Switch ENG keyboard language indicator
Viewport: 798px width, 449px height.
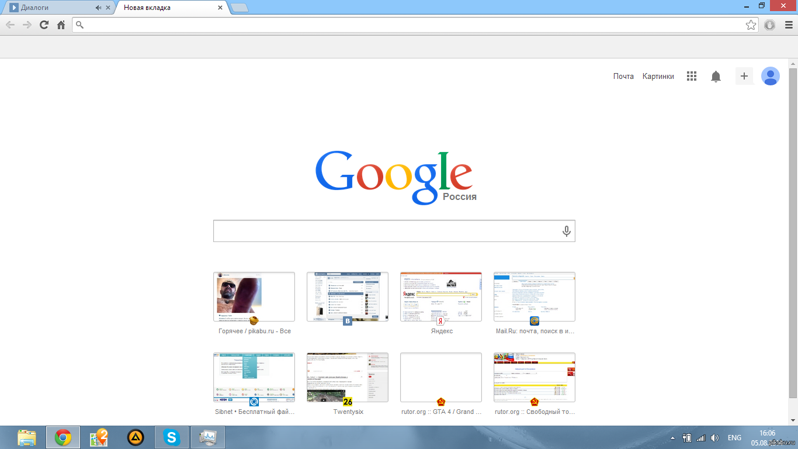(734, 438)
